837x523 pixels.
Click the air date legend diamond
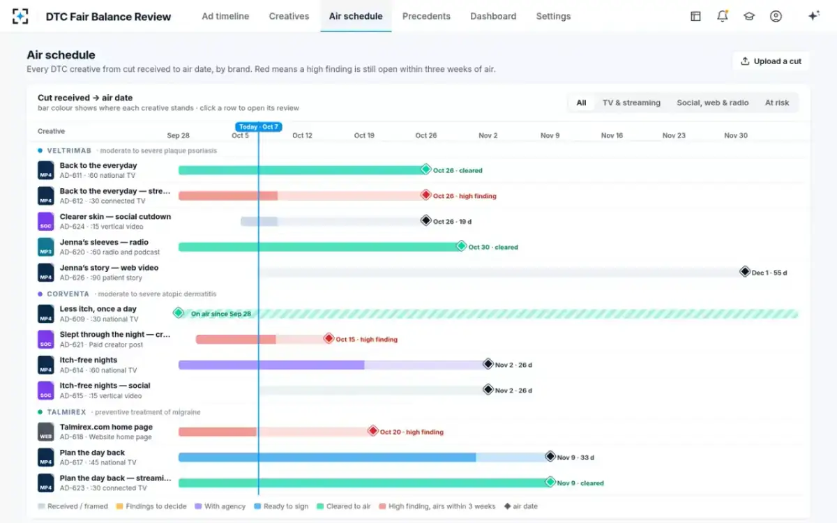coord(507,506)
